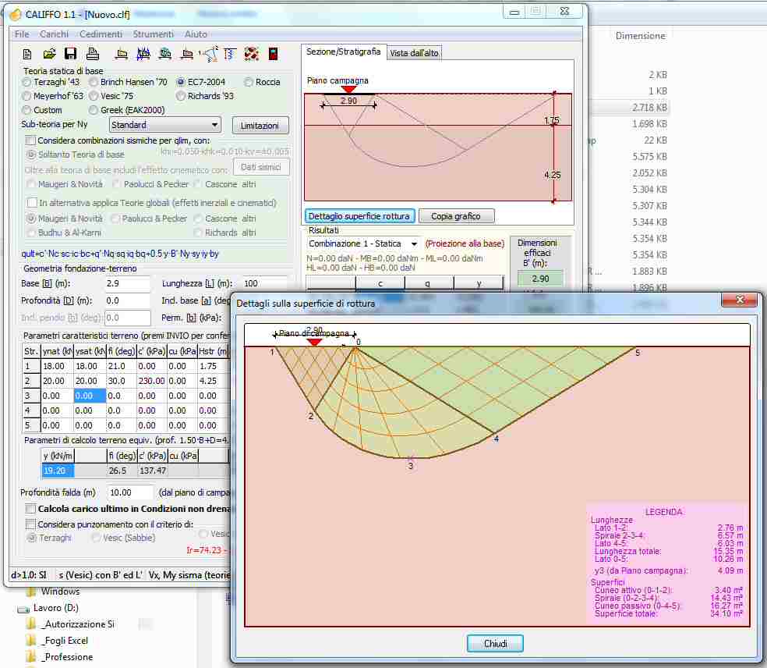Click the Base [B] input field
This screenshot has height=668, width=767.
tap(127, 283)
